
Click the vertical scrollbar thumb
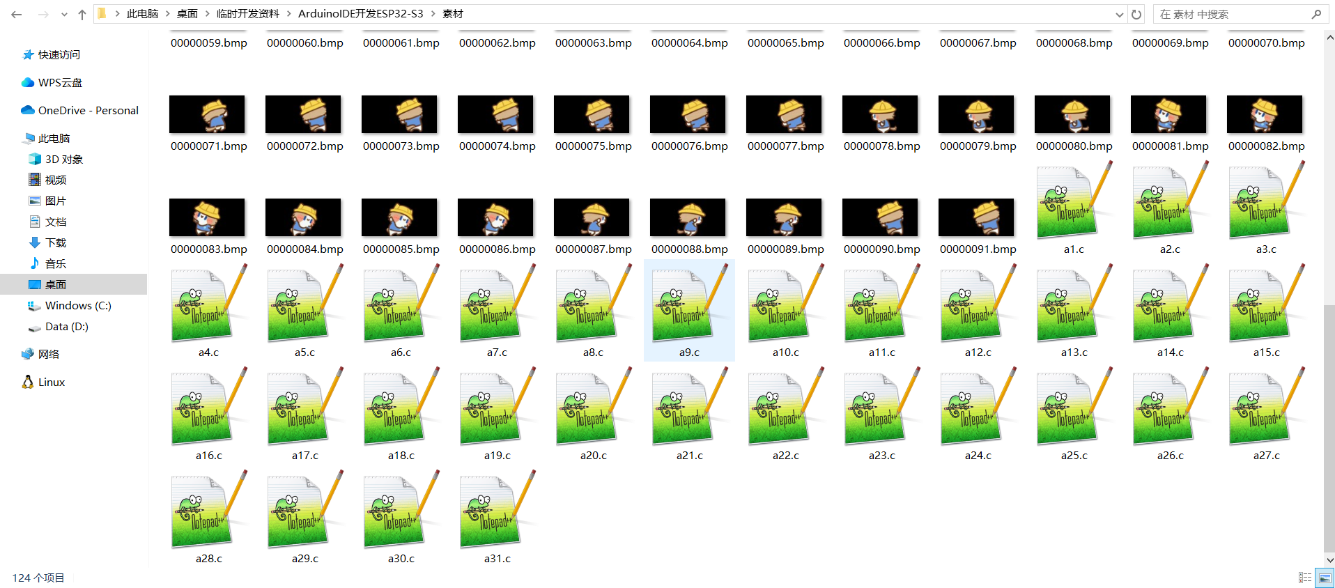(1329, 428)
